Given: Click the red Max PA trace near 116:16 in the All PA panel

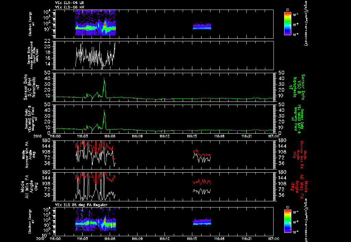Looking at the screenshot, I should [202, 182].
